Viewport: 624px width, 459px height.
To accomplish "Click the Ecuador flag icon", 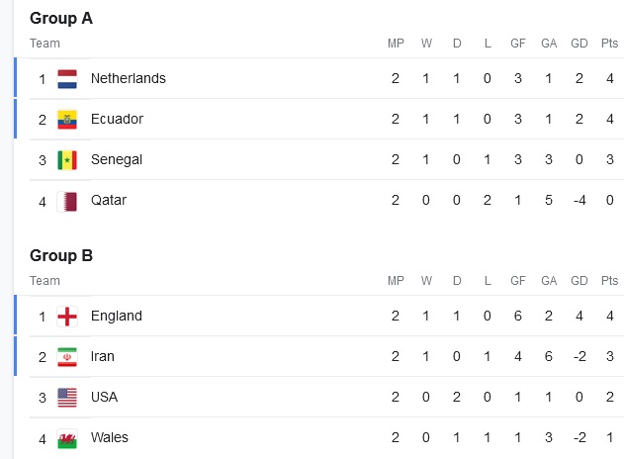I will coord(67,119).
